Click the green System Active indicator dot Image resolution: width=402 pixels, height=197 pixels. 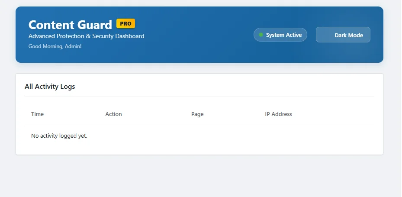[261, 35]
